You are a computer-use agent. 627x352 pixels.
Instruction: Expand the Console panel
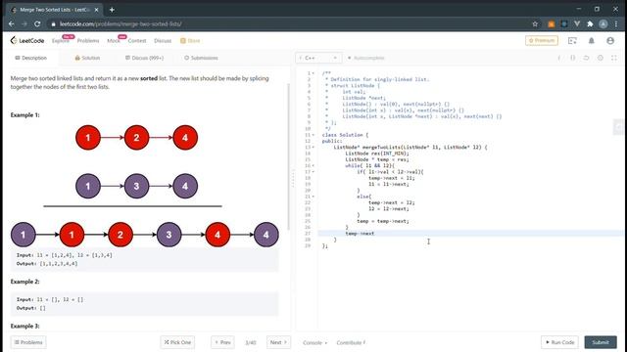tap(314, 342)
